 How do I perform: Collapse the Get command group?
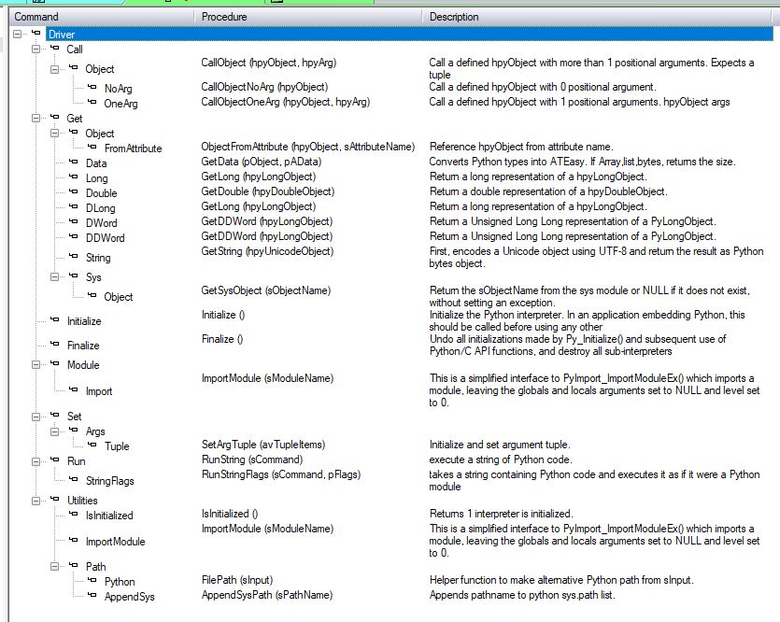pos(35,118)
